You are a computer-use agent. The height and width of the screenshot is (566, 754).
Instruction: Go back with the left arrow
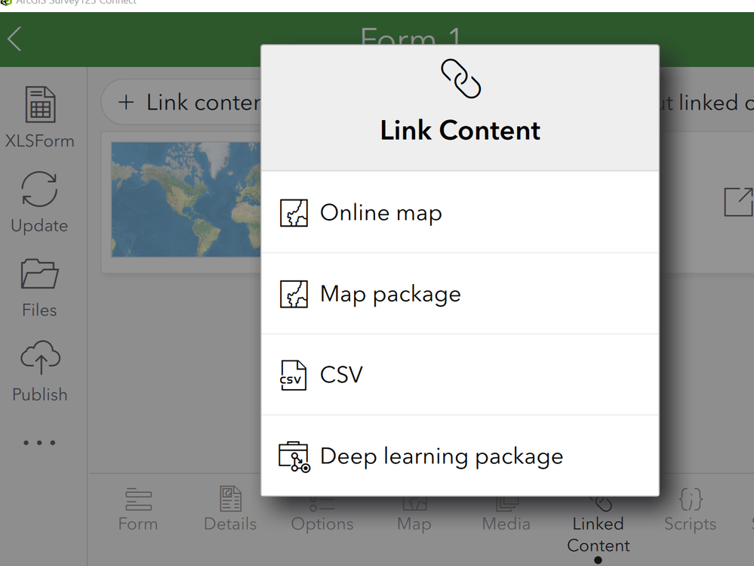pyautogui.click(x=14, y=39)
